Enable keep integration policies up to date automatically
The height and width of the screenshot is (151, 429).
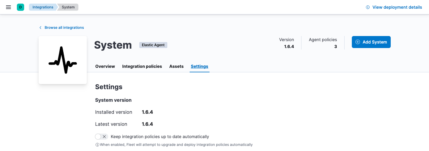pyautogui.click(x=101, y=137)
